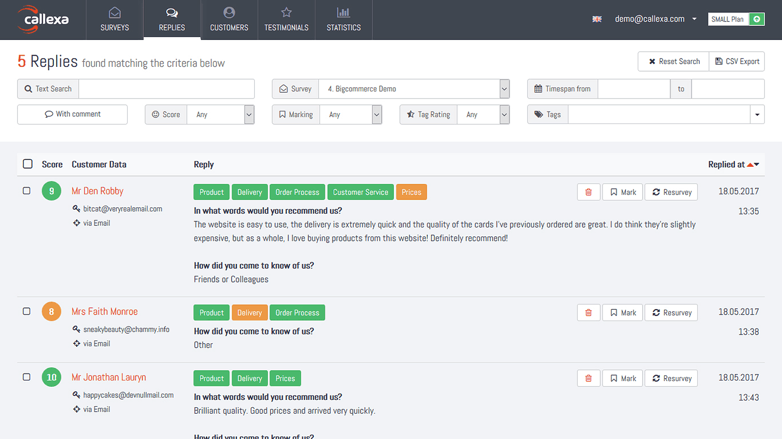The height and width of the screenshot is (439, 782).
Task: Click the delete trash icon for Den Robby's reply
Action: (x=588, y=192)
